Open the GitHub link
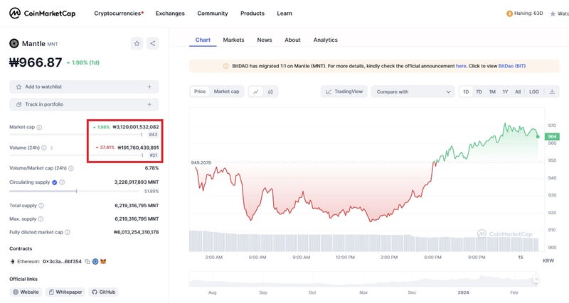569x303 pixels. (x=103, y=292)
